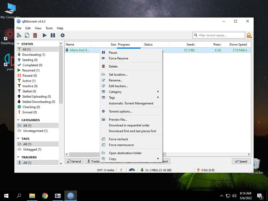The width and height of the screenshot is (268, 201).
Task: Click the red trash Delete toolbar icon
Action: coord(35,35)
